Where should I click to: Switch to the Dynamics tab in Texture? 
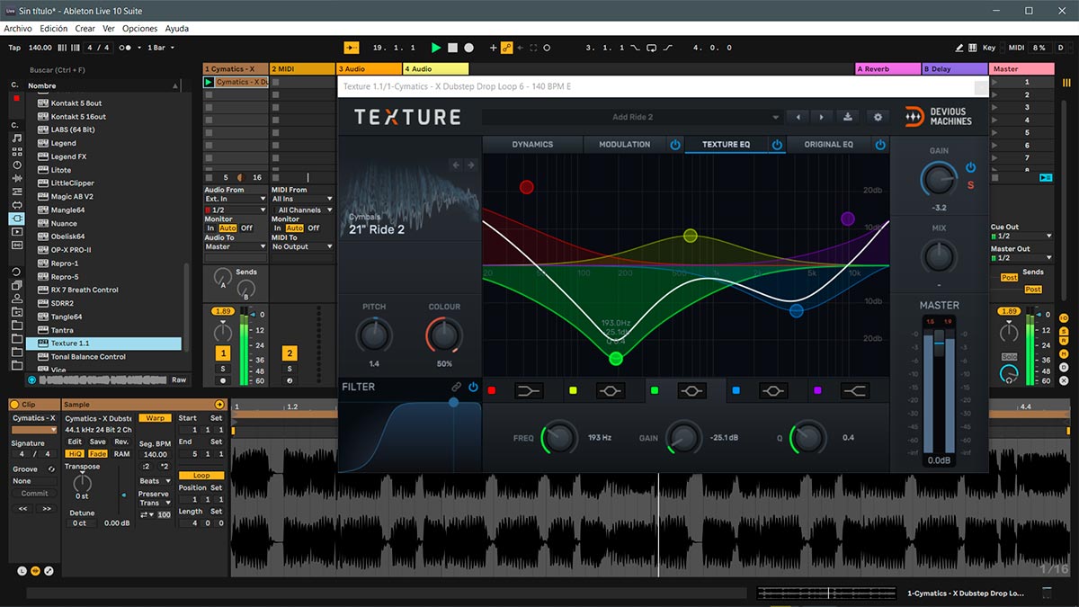tap(532, 144)
